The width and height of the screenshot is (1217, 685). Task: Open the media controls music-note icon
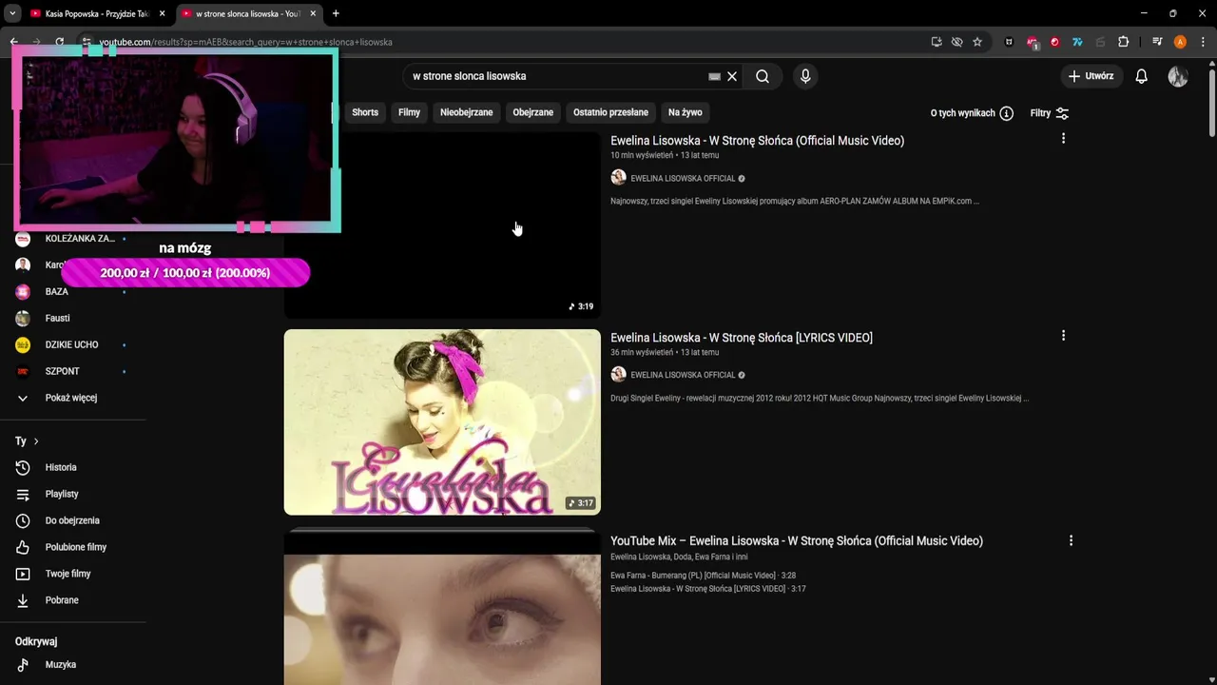click(x=1157, y=42)
